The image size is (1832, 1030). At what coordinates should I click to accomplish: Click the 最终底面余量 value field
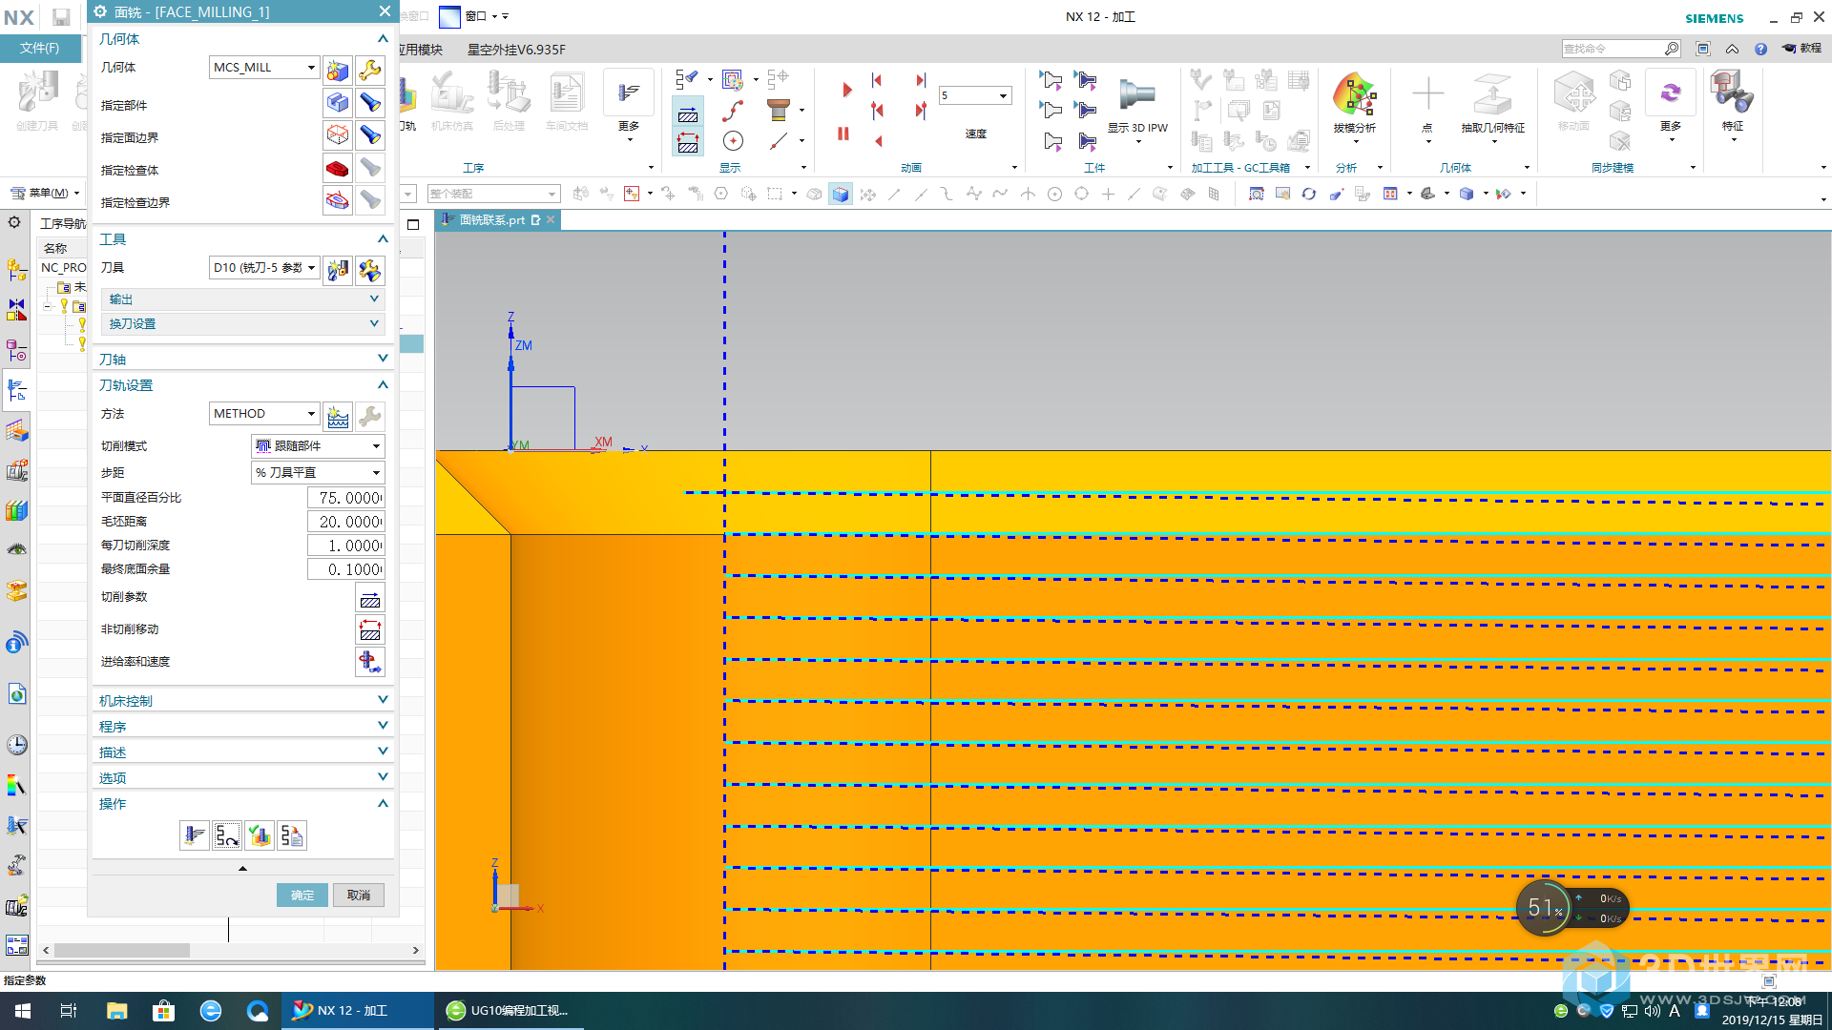(345, 569)
